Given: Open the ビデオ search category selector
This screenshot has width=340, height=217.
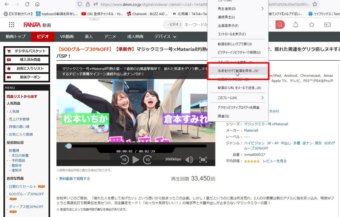Looking at the screenshot, I should point(174,25).
